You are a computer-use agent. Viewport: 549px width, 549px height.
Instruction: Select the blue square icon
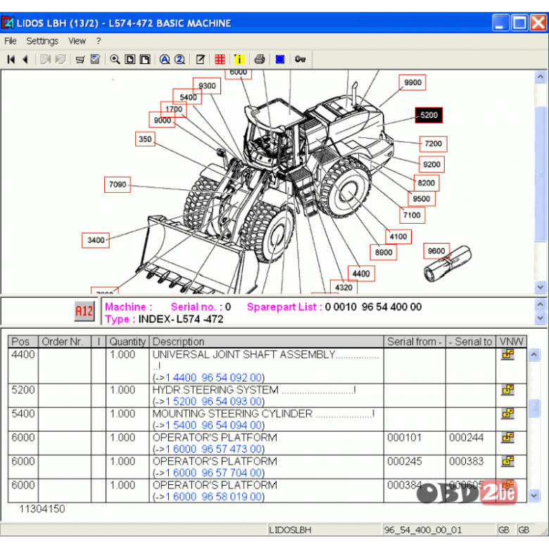(x=279, y=60)
